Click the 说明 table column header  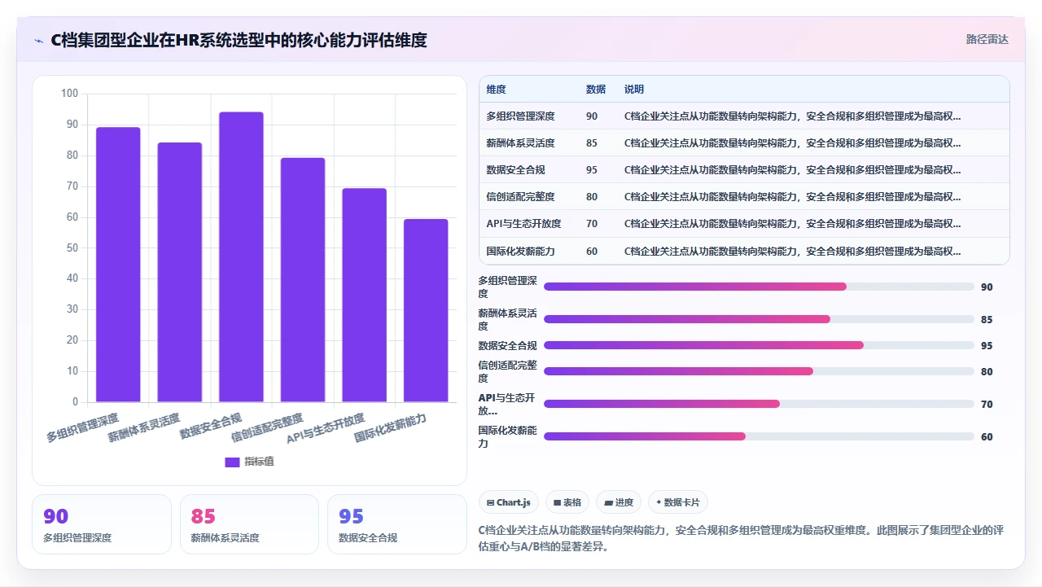[633, 90]
